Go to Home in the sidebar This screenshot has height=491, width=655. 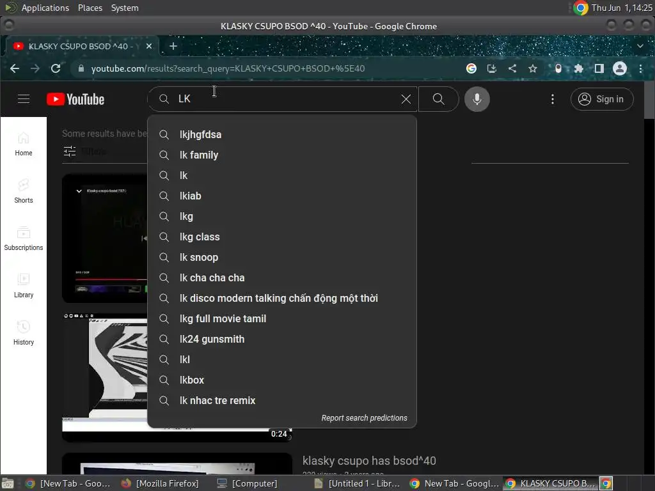pos(24,144)
